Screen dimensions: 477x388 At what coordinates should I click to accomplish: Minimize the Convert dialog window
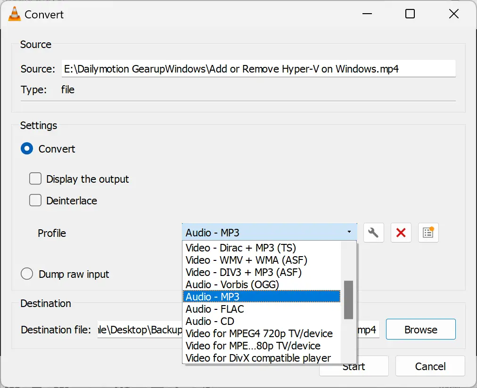[x=367, y=14]
